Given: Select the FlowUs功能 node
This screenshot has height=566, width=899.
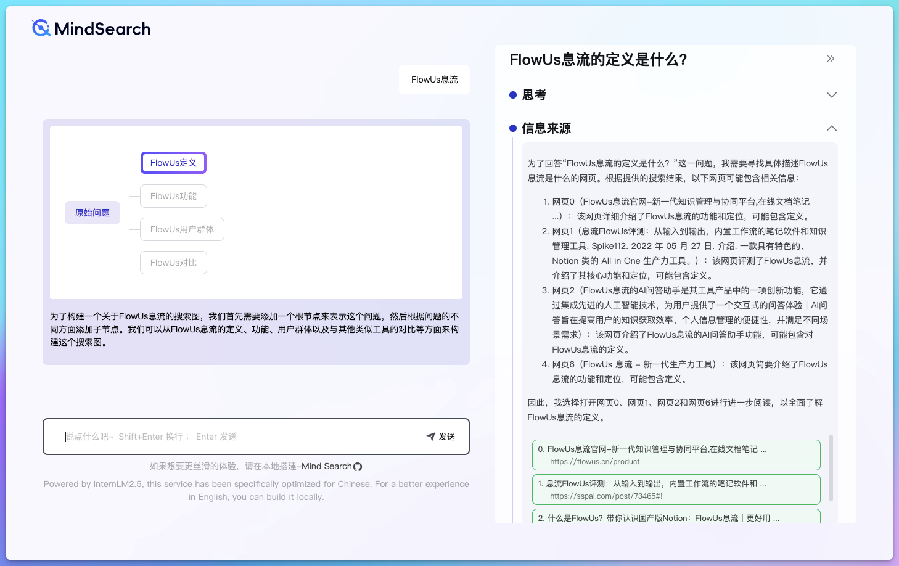Looking at the screenshot, I should [173, 196].
